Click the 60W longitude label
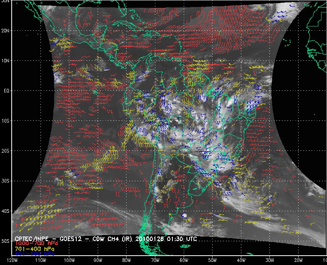The height and width of the screenshot is (265, 327). (184, 260)
